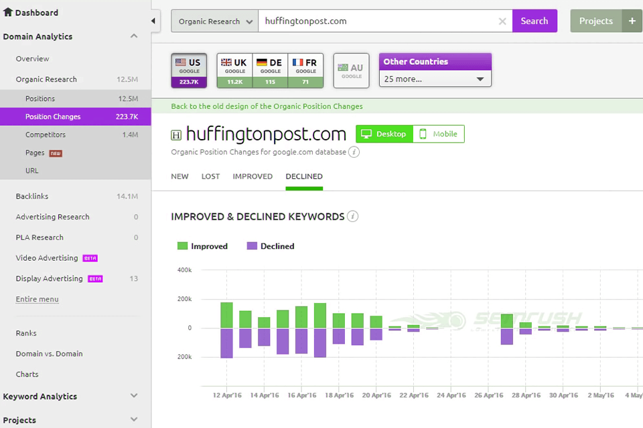Open Competitors sidebar item
This screenshot has width=643, height=428.
point(76,134)
